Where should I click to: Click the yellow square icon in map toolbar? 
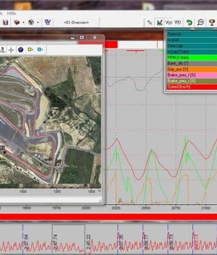pos(30,50)
